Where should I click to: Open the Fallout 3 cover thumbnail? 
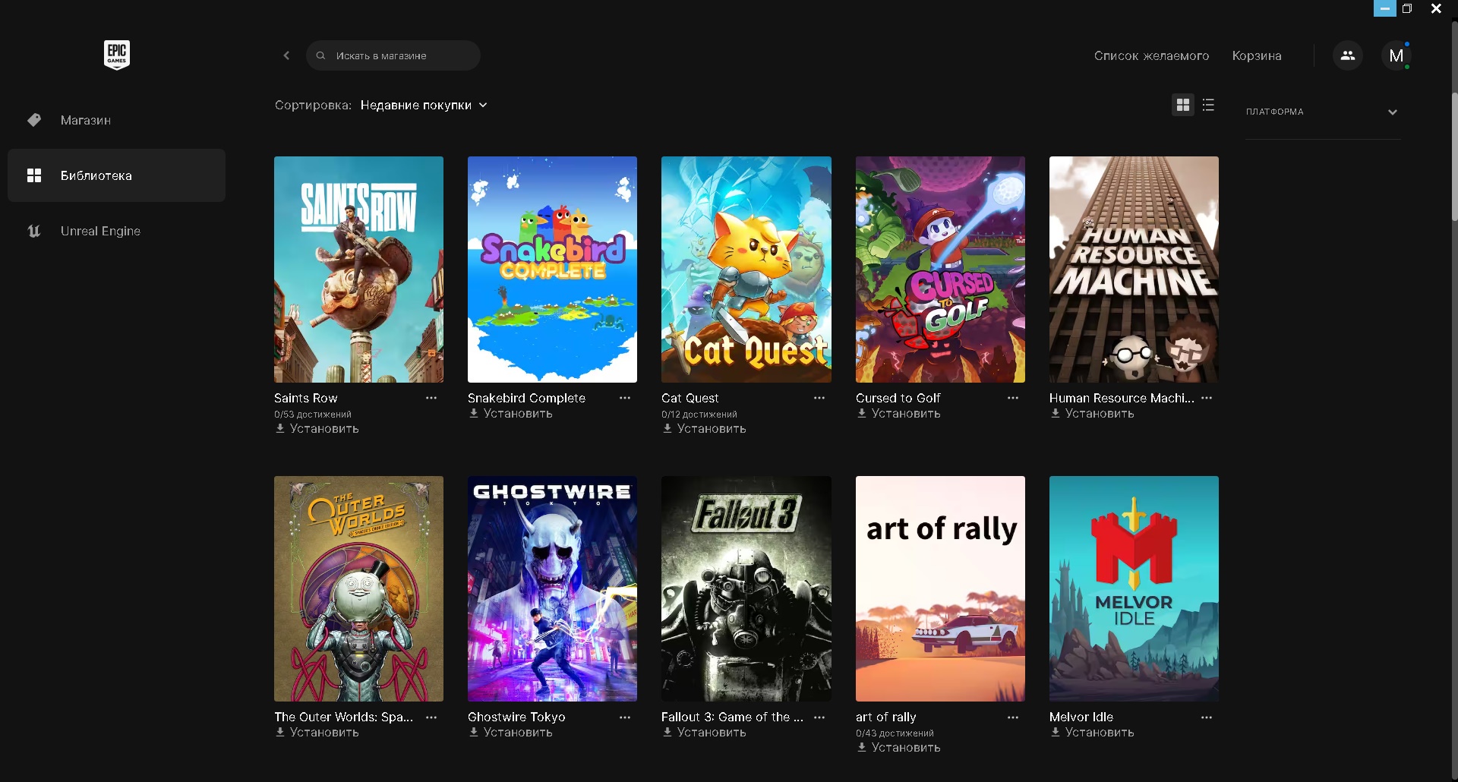click(746, 588)
